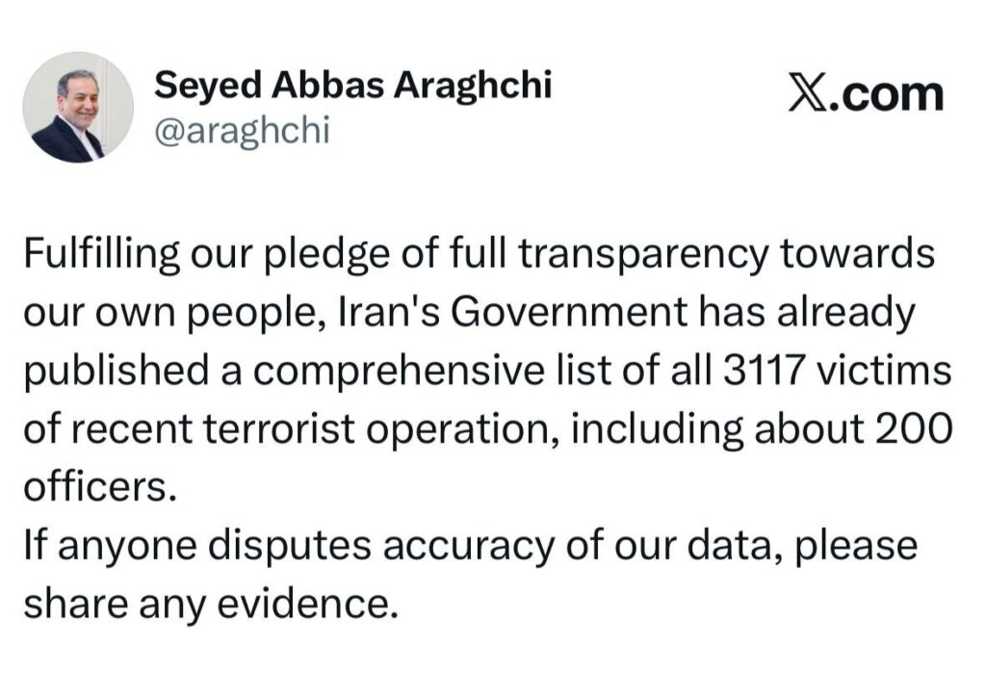
Task: Click the word "published" in the post
Action: click(x=108, y=371)
